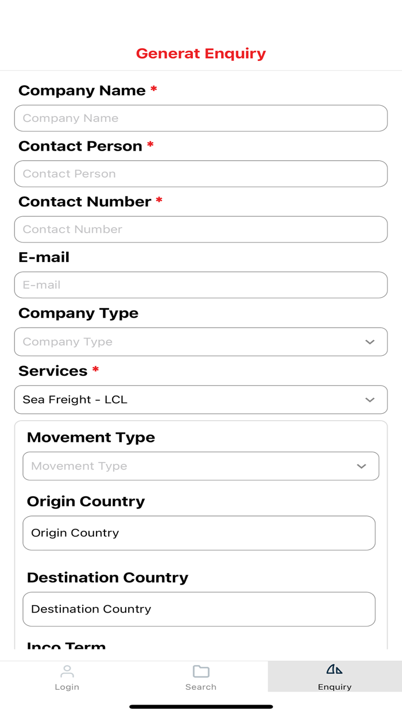This screenshot has height=715, width=402.
Task: Click the Generat Enquiry heading
Action: [200, 53]
